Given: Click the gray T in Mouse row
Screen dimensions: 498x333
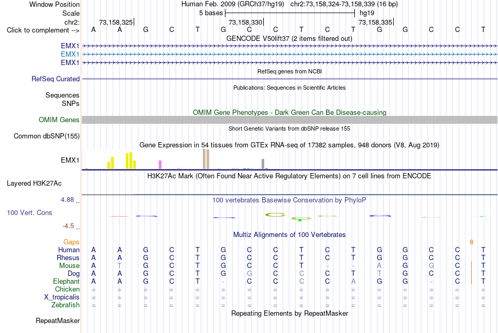Looking at the screenshot, I should 120,266.
